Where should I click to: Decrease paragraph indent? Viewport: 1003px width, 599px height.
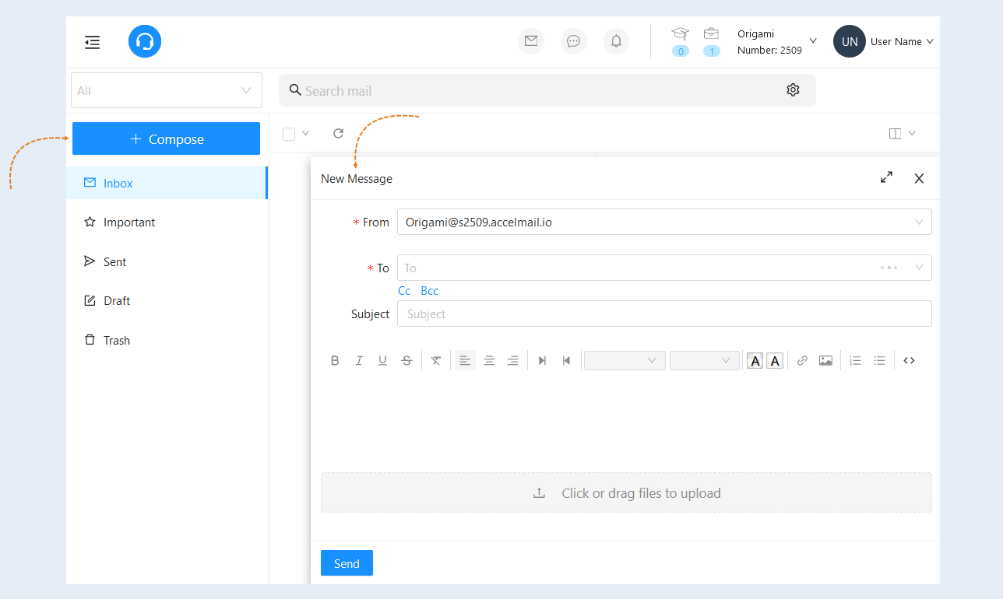(566, 361)
